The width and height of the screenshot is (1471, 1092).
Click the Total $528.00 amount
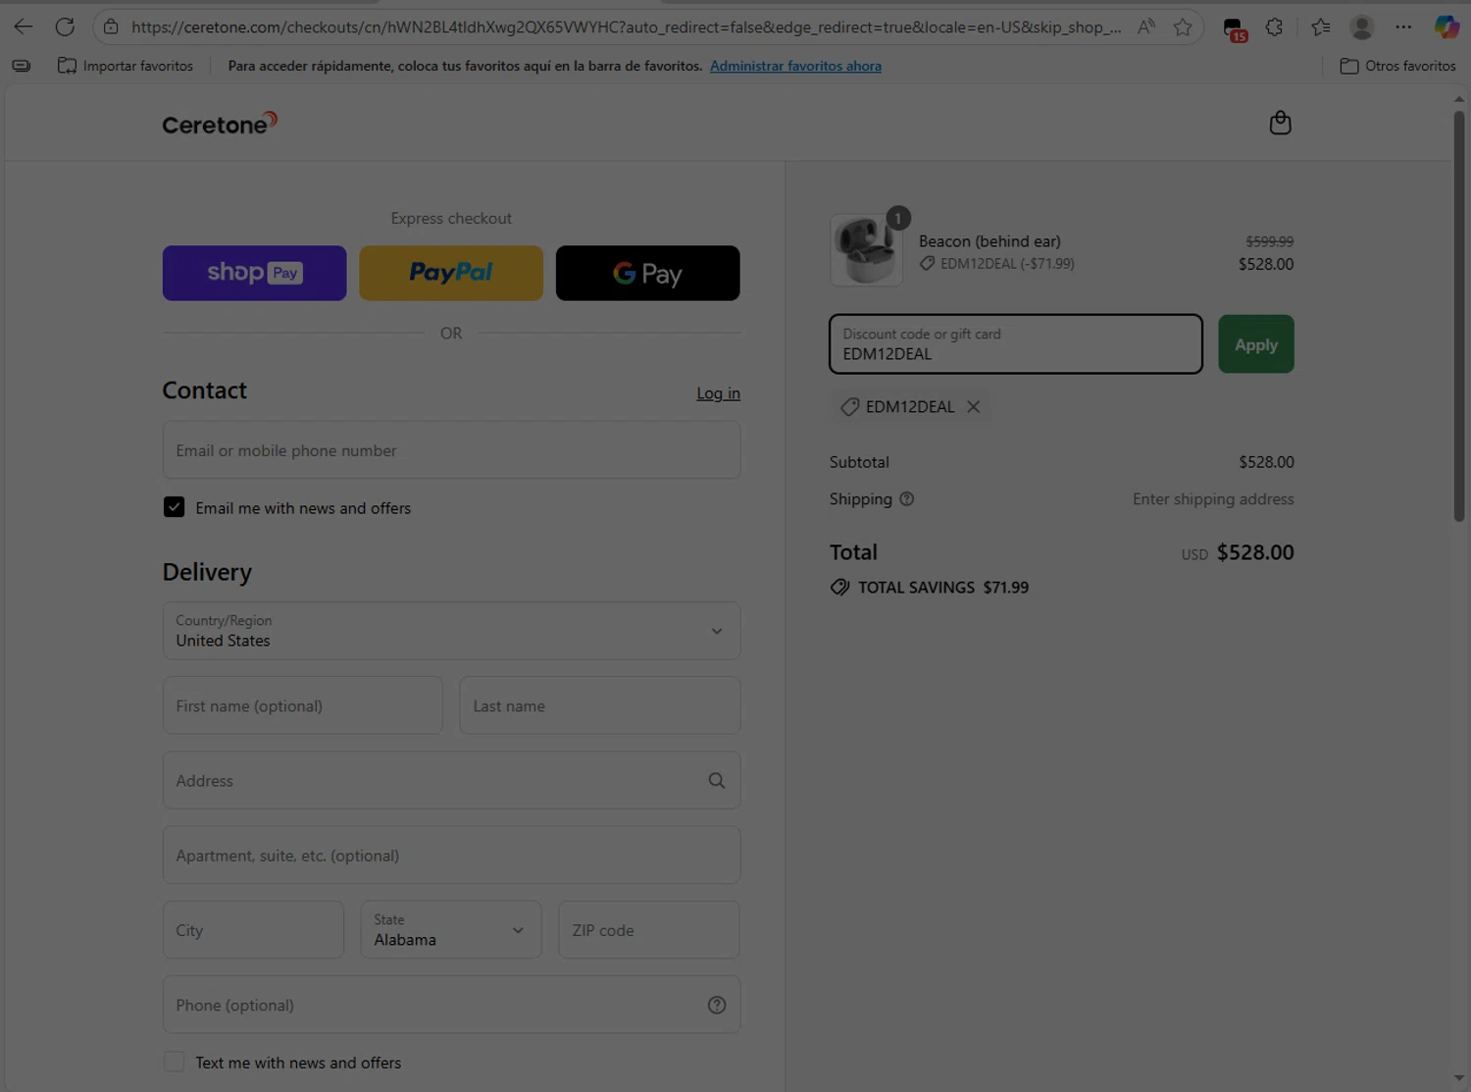point(1255,552)
